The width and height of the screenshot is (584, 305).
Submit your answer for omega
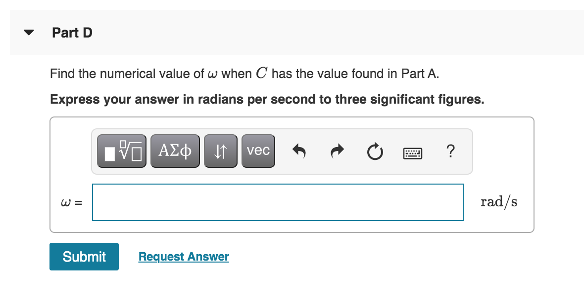pos(84,256)
